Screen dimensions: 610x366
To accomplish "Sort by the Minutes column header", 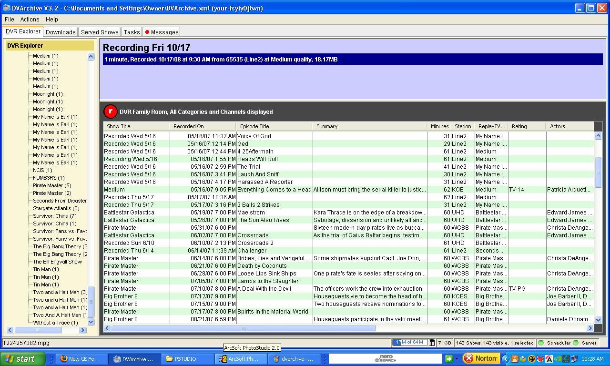I will [x=439, y=126].
